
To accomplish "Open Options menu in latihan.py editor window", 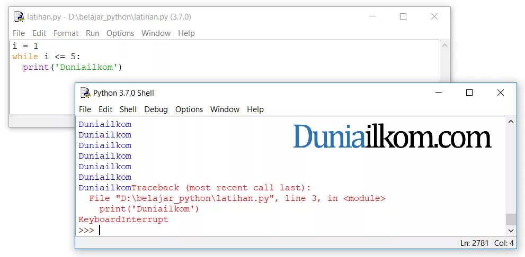I will click(120, 33).
